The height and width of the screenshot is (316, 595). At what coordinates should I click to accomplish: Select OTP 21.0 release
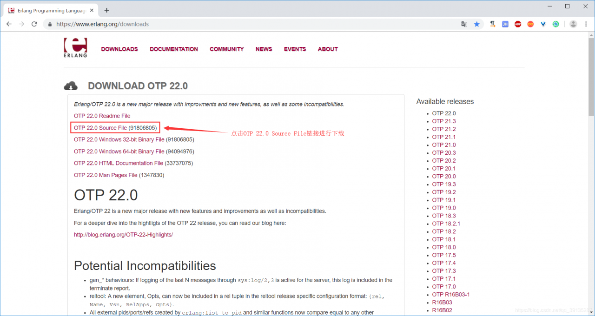[444, 145]
